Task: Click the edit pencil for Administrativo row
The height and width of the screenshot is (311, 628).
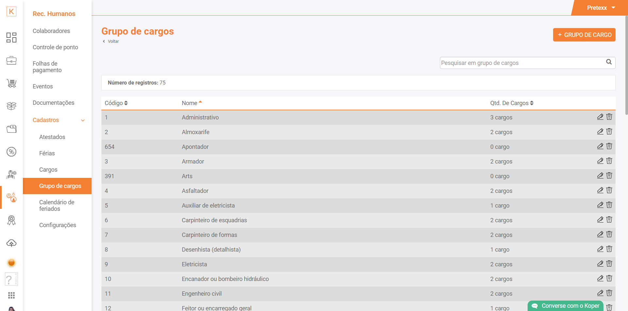Action: tap(600, 117)
